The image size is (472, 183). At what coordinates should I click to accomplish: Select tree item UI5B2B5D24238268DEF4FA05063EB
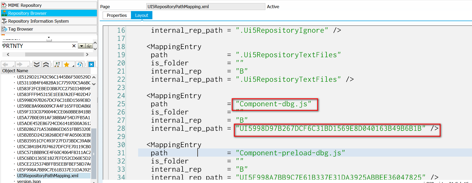[54, 135]
